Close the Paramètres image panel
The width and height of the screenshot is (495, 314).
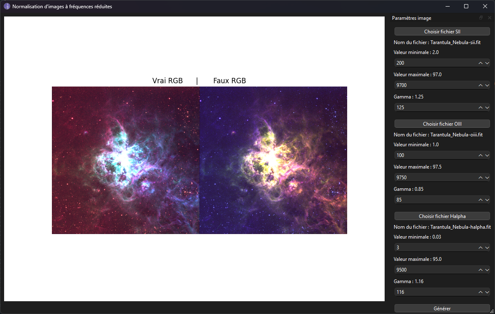point(490,18)
